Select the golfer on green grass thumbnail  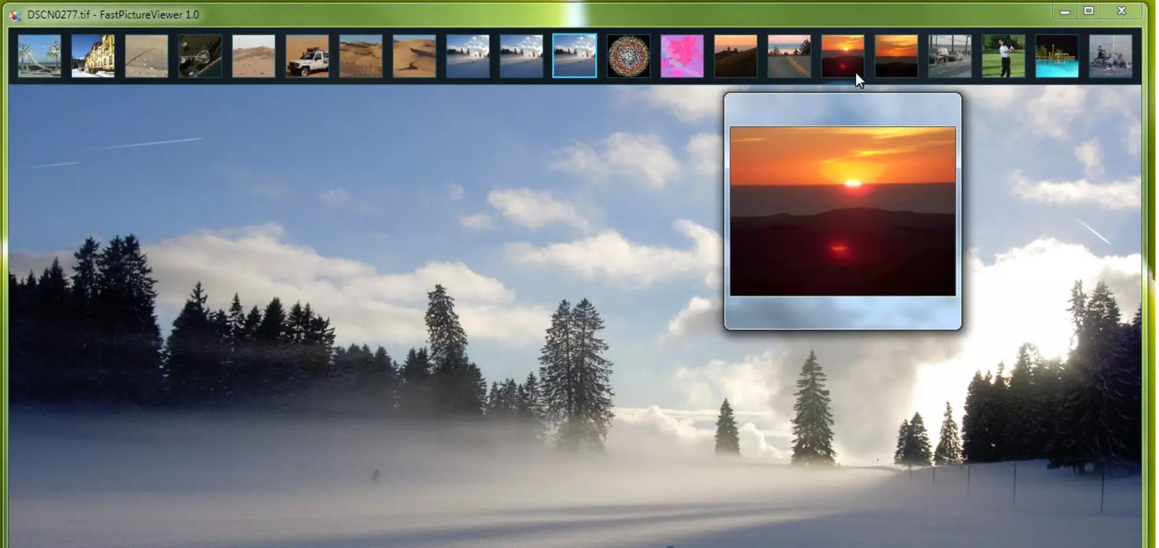click(1003, 56)
